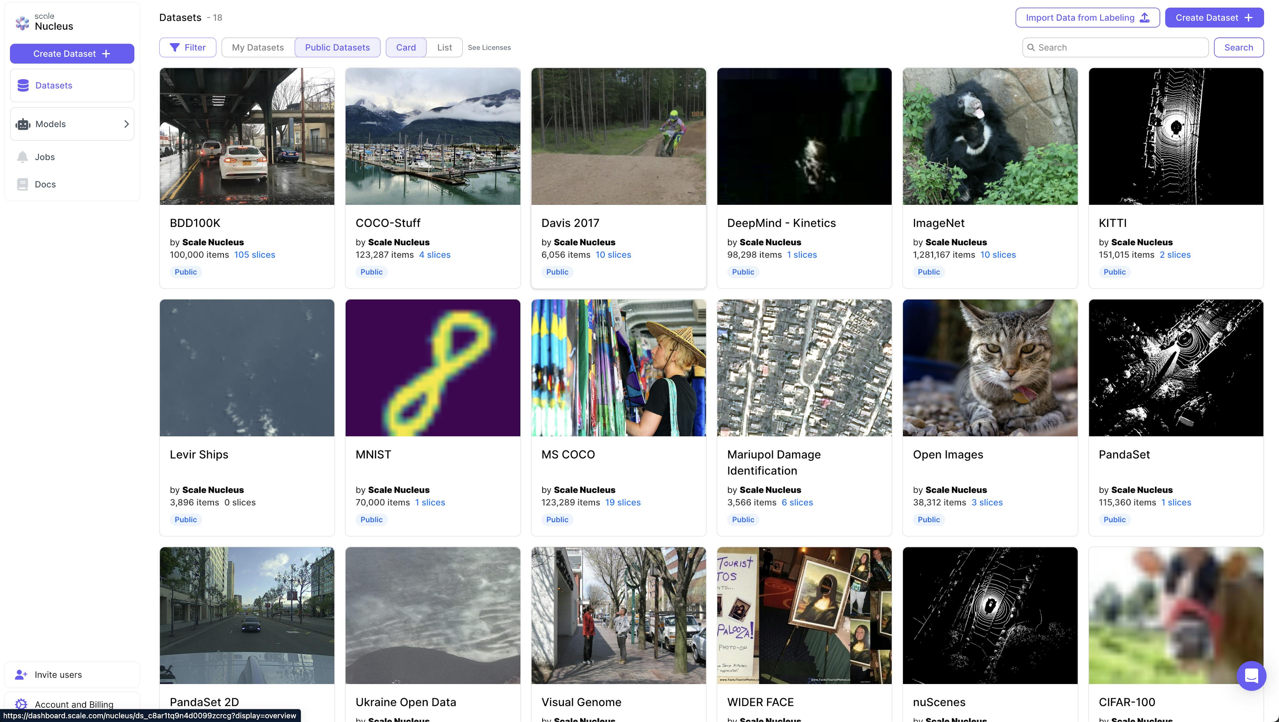Click Import Data from Labeling button

tap(1087, 18)
